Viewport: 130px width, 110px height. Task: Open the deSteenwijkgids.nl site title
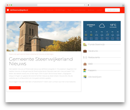click(x=19, y=10)
